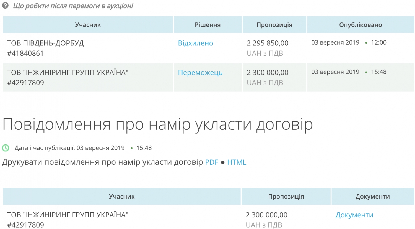Click the 2 295 850,00 proposal amount
This screenshot has height=229, width=415.
tap(267, 43)
